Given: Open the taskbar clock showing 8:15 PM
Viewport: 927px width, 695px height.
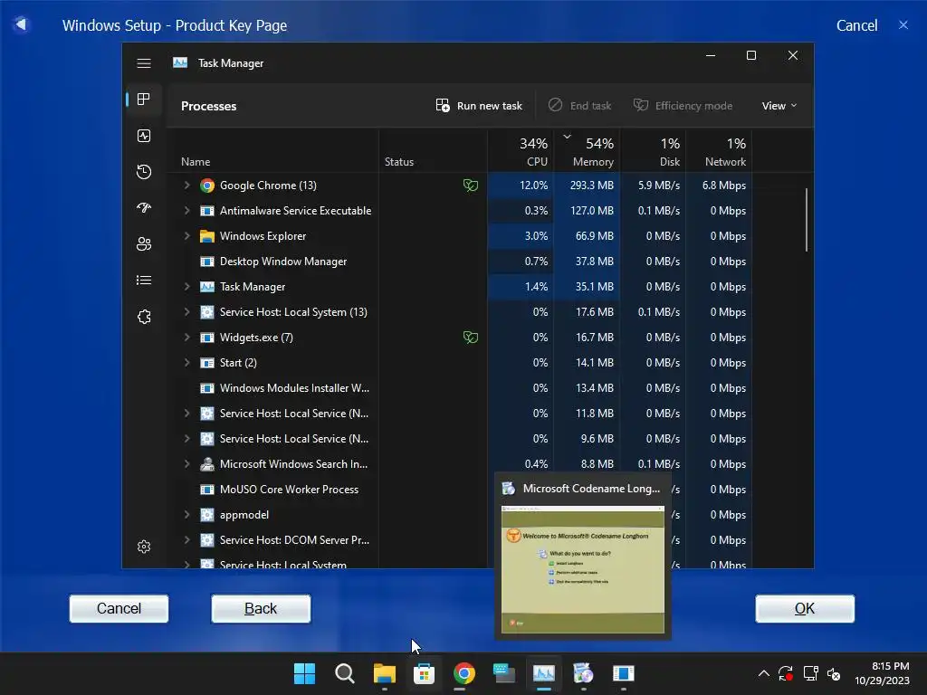Looking at the screenshot, I should [882, 673].
